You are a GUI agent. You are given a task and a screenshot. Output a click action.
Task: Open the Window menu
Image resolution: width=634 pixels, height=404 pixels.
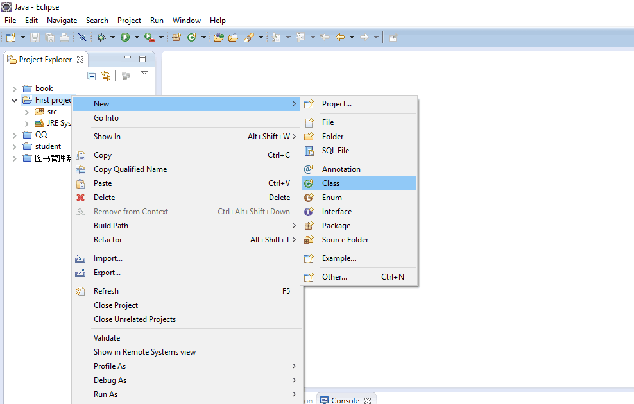pos(187,21)
